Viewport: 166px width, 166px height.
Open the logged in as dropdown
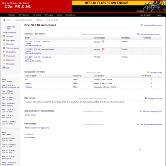pyautogui.click(x=11, y=29)
